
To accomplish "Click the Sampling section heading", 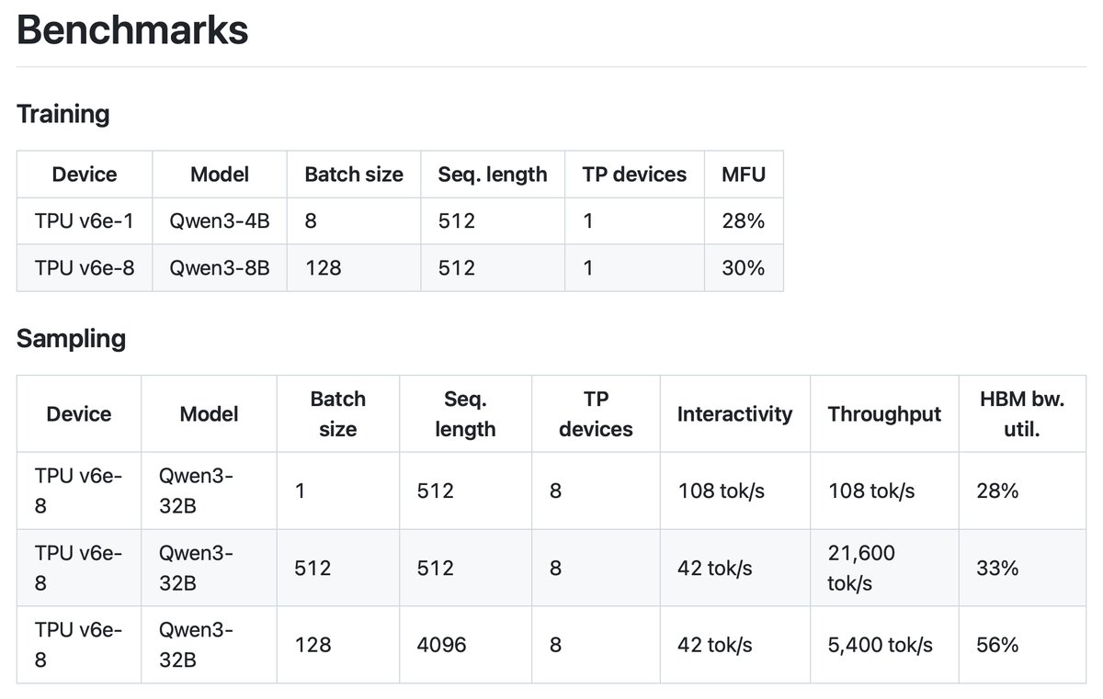I will [x=71, y=339].
